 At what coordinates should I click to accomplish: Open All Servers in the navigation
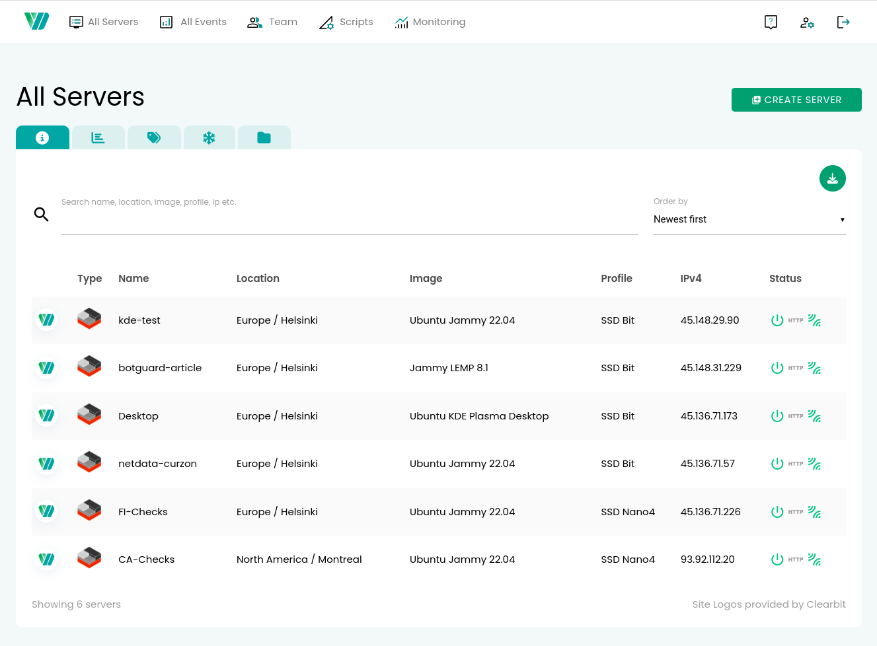coord(104,22)
